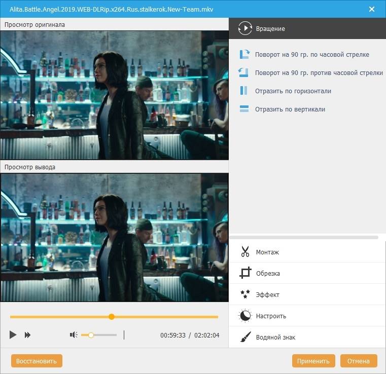The height and width of the screenshot is (374, 386).
Task: Click the total duration 02:02:04
Action: (x=206, y=335)
